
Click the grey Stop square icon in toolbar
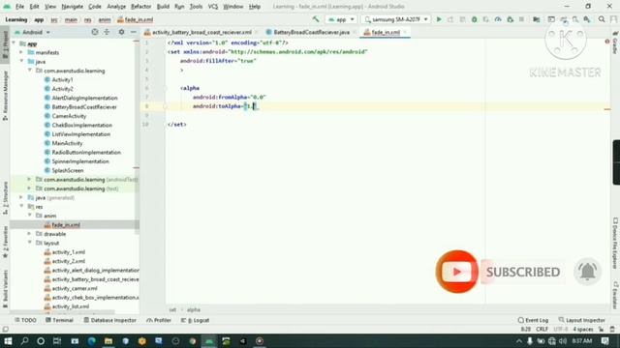coord(521,19)
